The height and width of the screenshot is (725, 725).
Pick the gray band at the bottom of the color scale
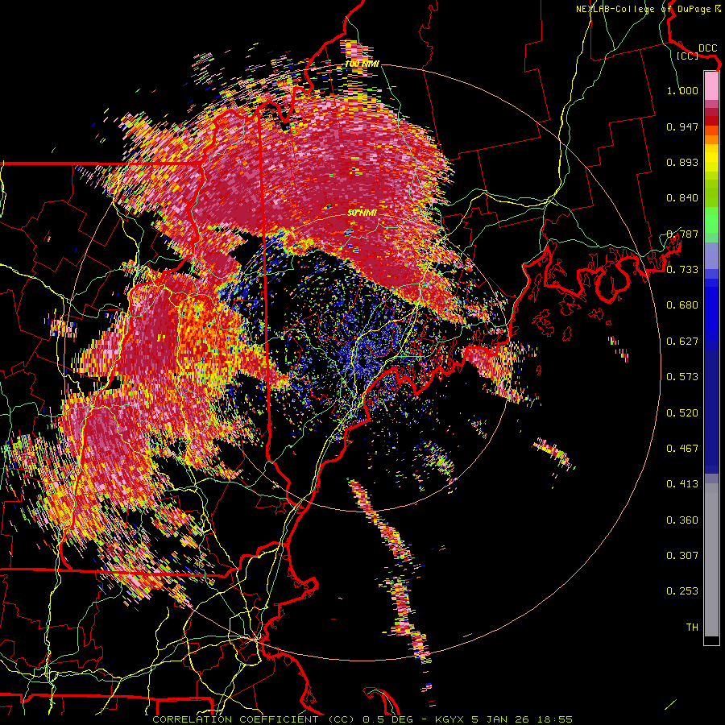click(711, 560)
